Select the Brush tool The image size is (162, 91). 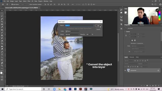pos(2,33)
